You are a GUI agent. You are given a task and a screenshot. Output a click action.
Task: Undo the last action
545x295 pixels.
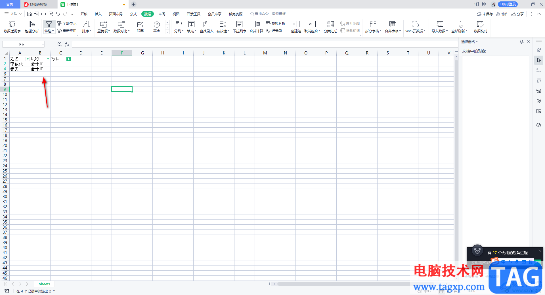click(x=58, y=14)
